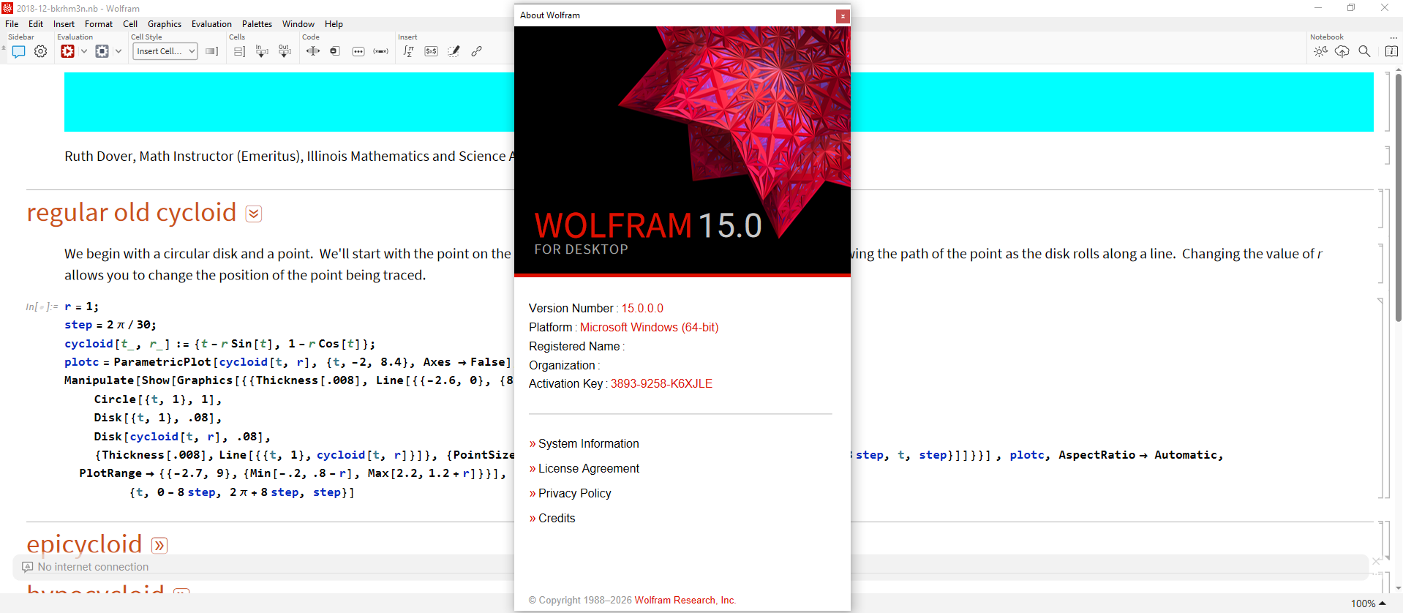Open the Evaluate button dropdown arrow
Screen dimensions: 1403x613
(x=84, y=51)
